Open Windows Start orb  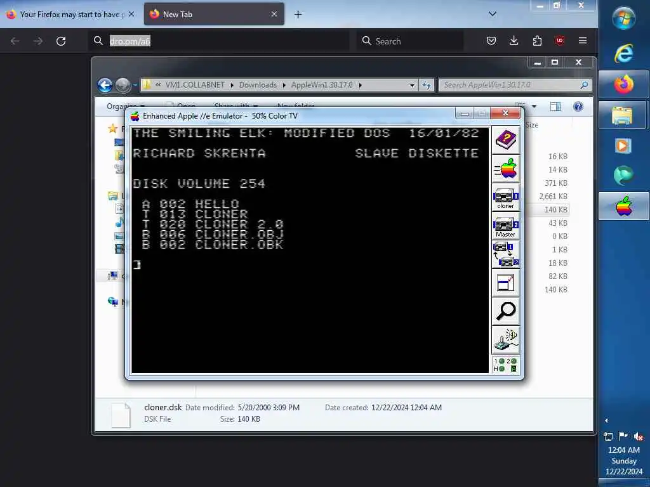(624, 18)
